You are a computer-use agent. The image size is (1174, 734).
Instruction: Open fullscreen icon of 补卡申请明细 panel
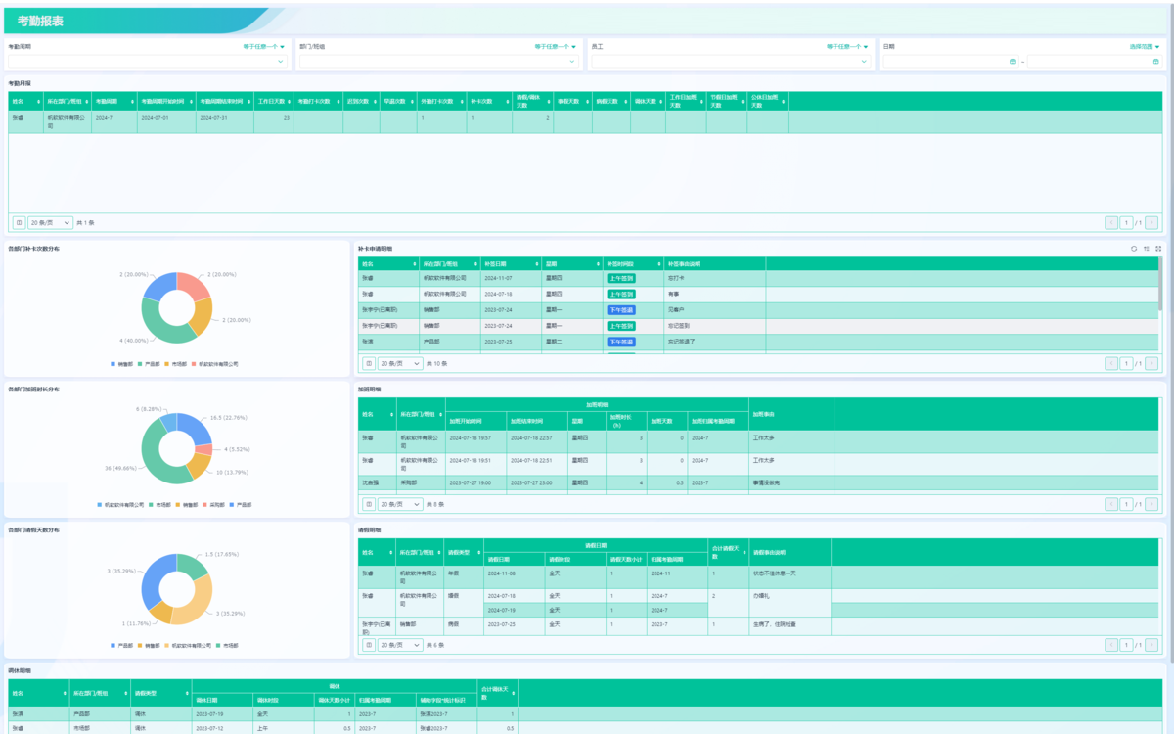coord(1158,249)
